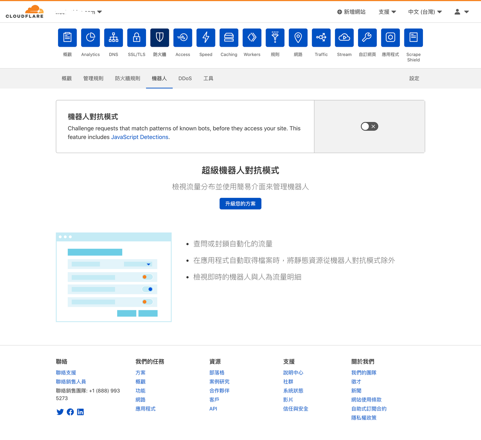
Task: Open the 系統狀態 footer link
Action: tap(293, 390)
